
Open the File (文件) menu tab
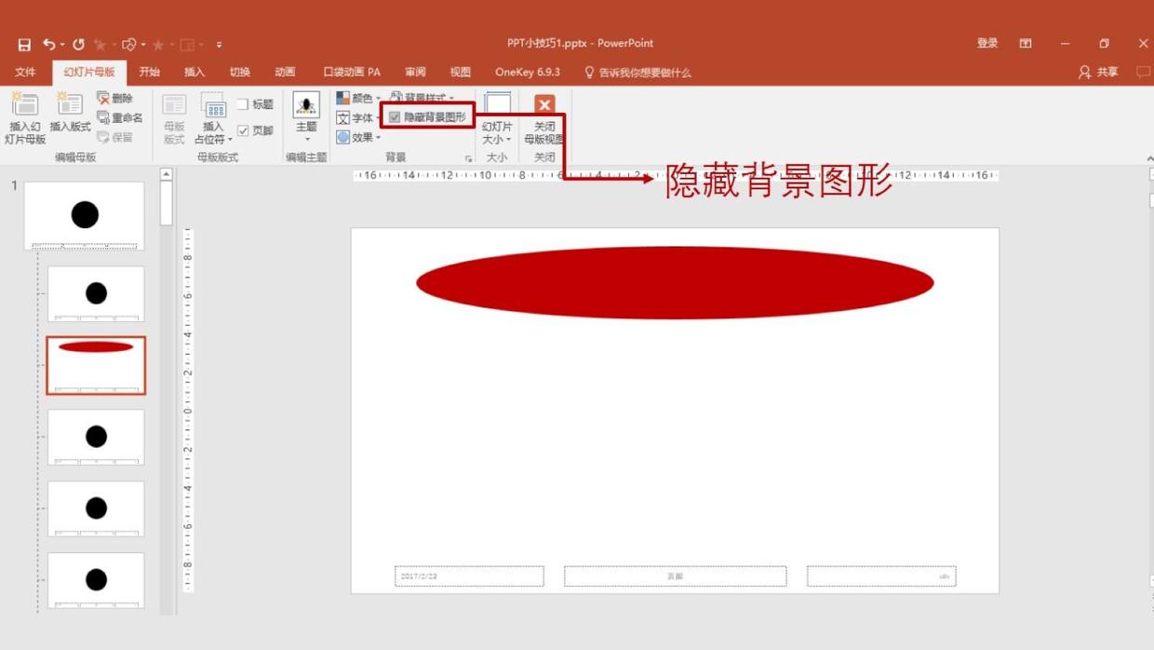click(x=25, y=72)
